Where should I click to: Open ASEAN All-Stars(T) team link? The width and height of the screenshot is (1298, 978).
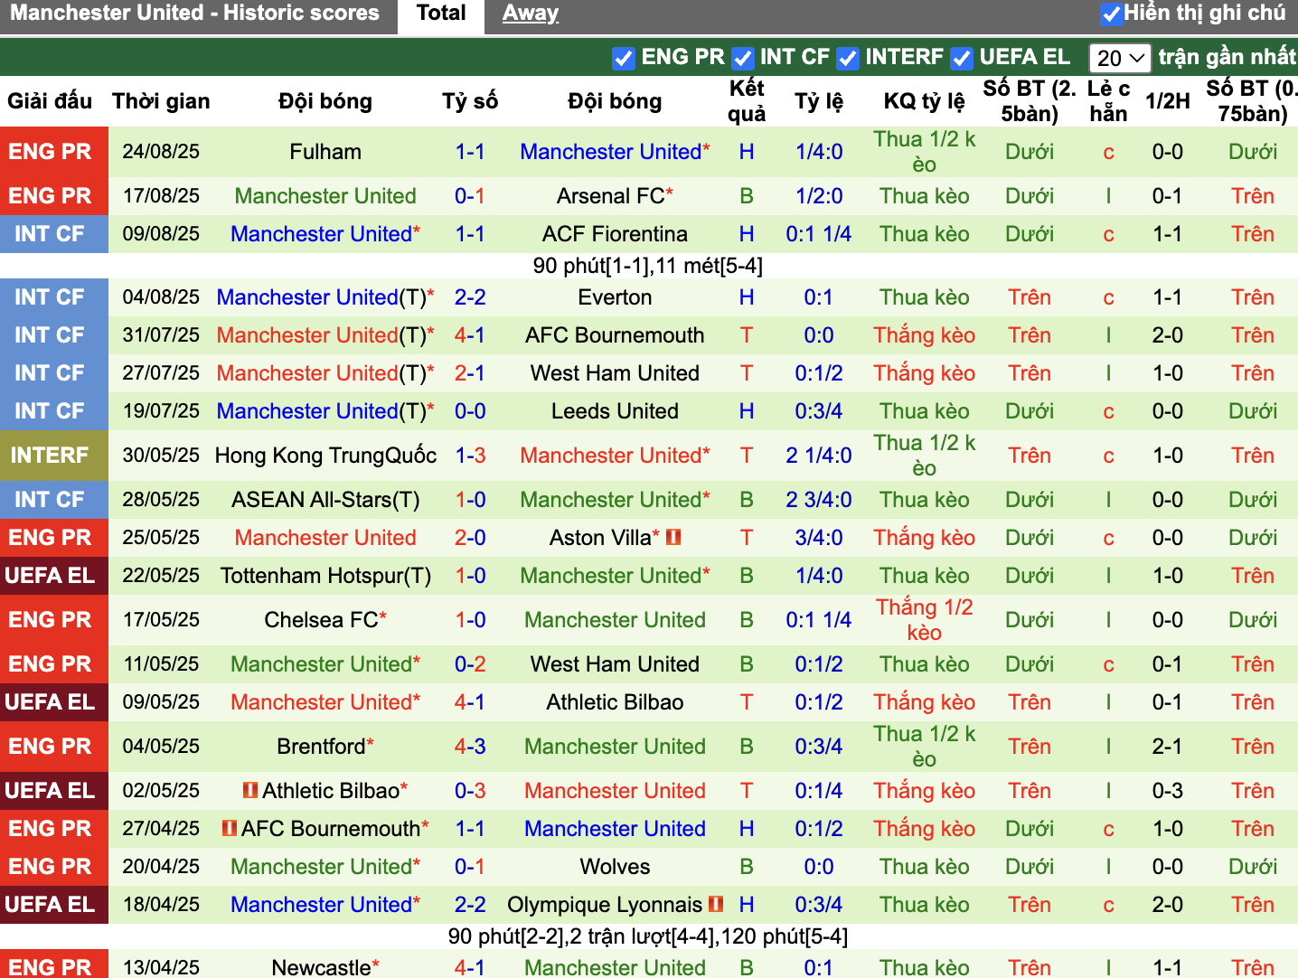tap(325, 500)
